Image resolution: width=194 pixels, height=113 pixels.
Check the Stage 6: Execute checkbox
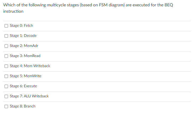click(6, 86)
